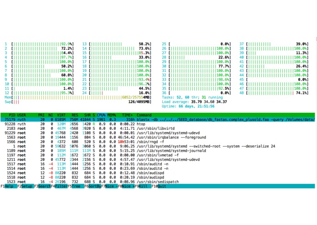
Task: Click the Swp usage meter bar
Action: pyautogui.click(x=78, y=102)
